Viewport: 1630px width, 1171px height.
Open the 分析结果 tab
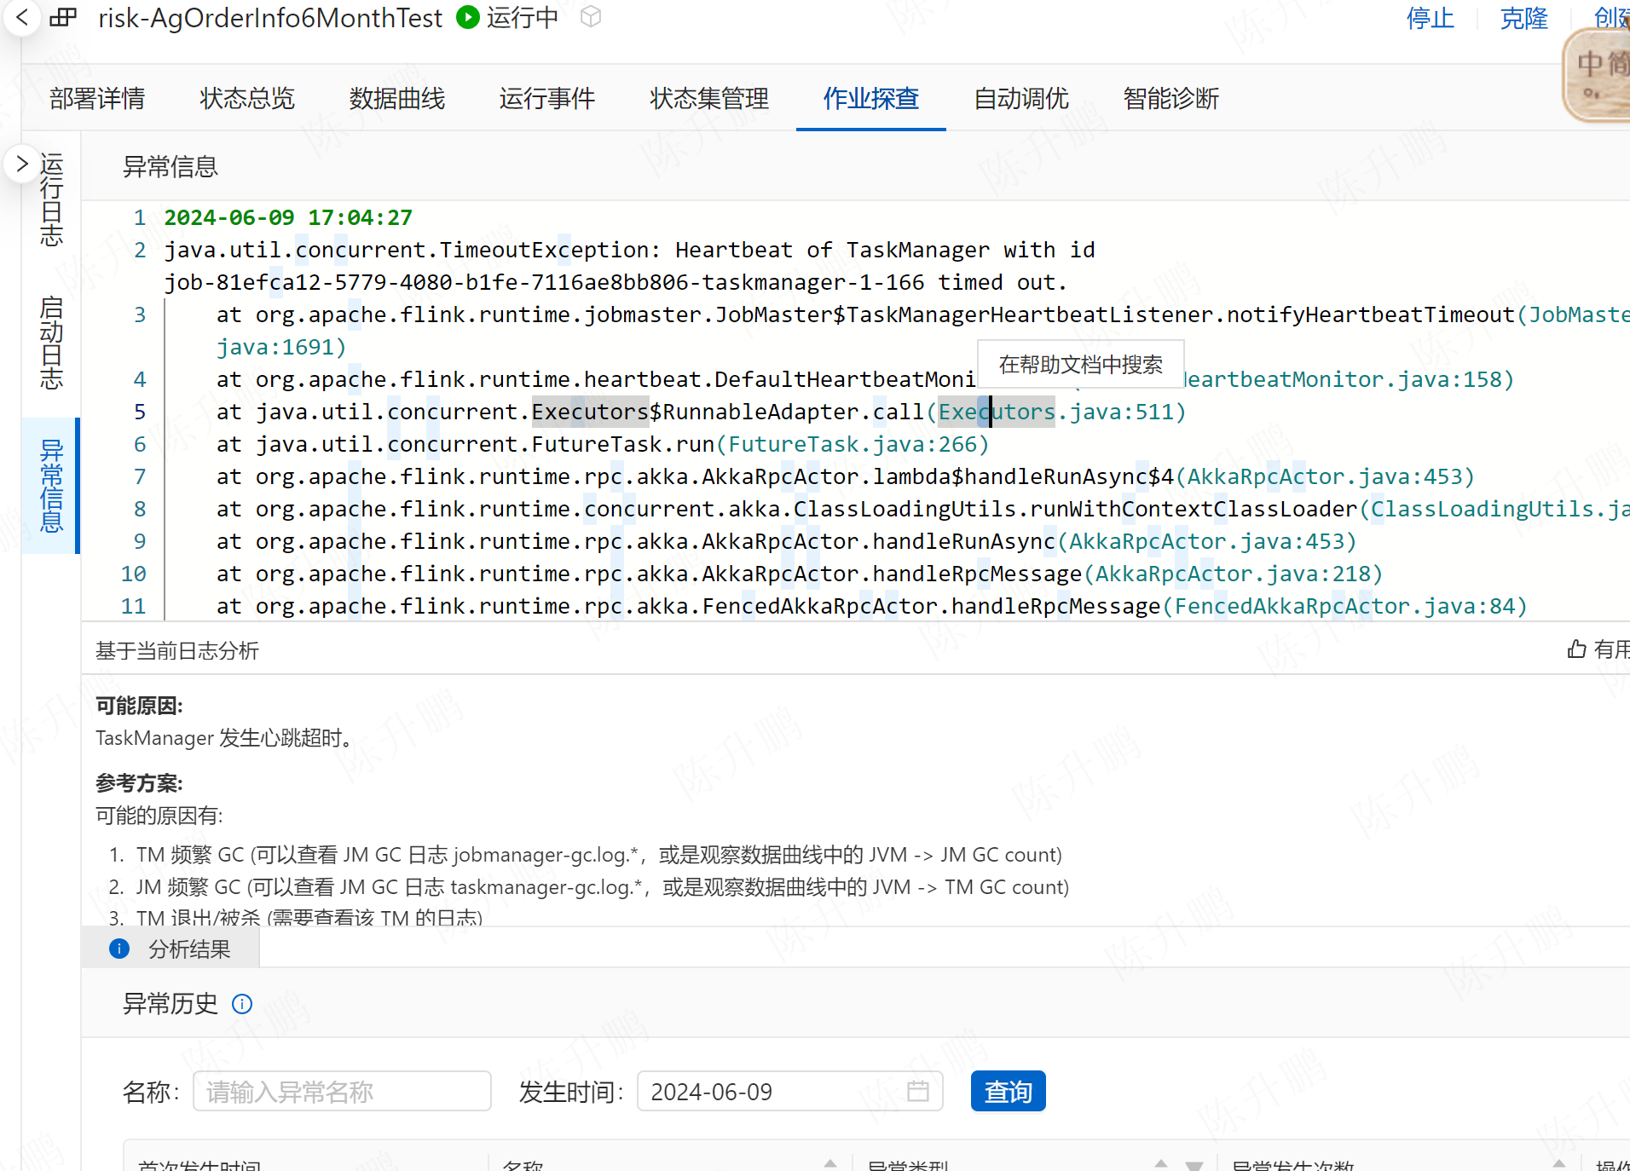point(171,949)
